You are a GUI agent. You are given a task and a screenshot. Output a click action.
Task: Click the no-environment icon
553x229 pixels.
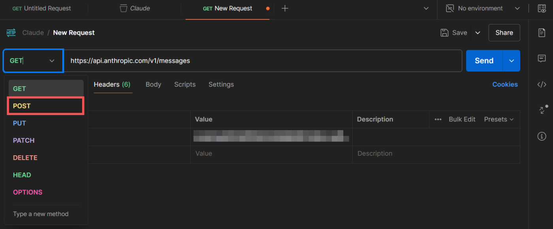coord(450,8)
